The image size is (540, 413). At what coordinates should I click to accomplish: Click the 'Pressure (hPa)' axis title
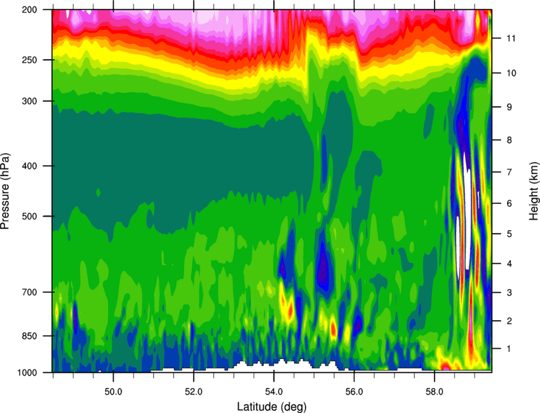[x=5, y=191]
